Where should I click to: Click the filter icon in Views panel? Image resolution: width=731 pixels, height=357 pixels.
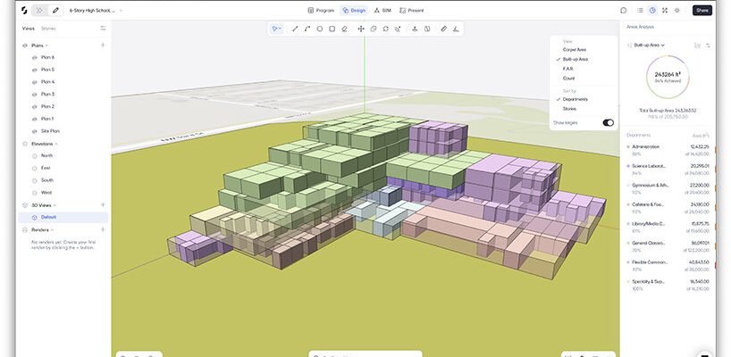point(103,29)
